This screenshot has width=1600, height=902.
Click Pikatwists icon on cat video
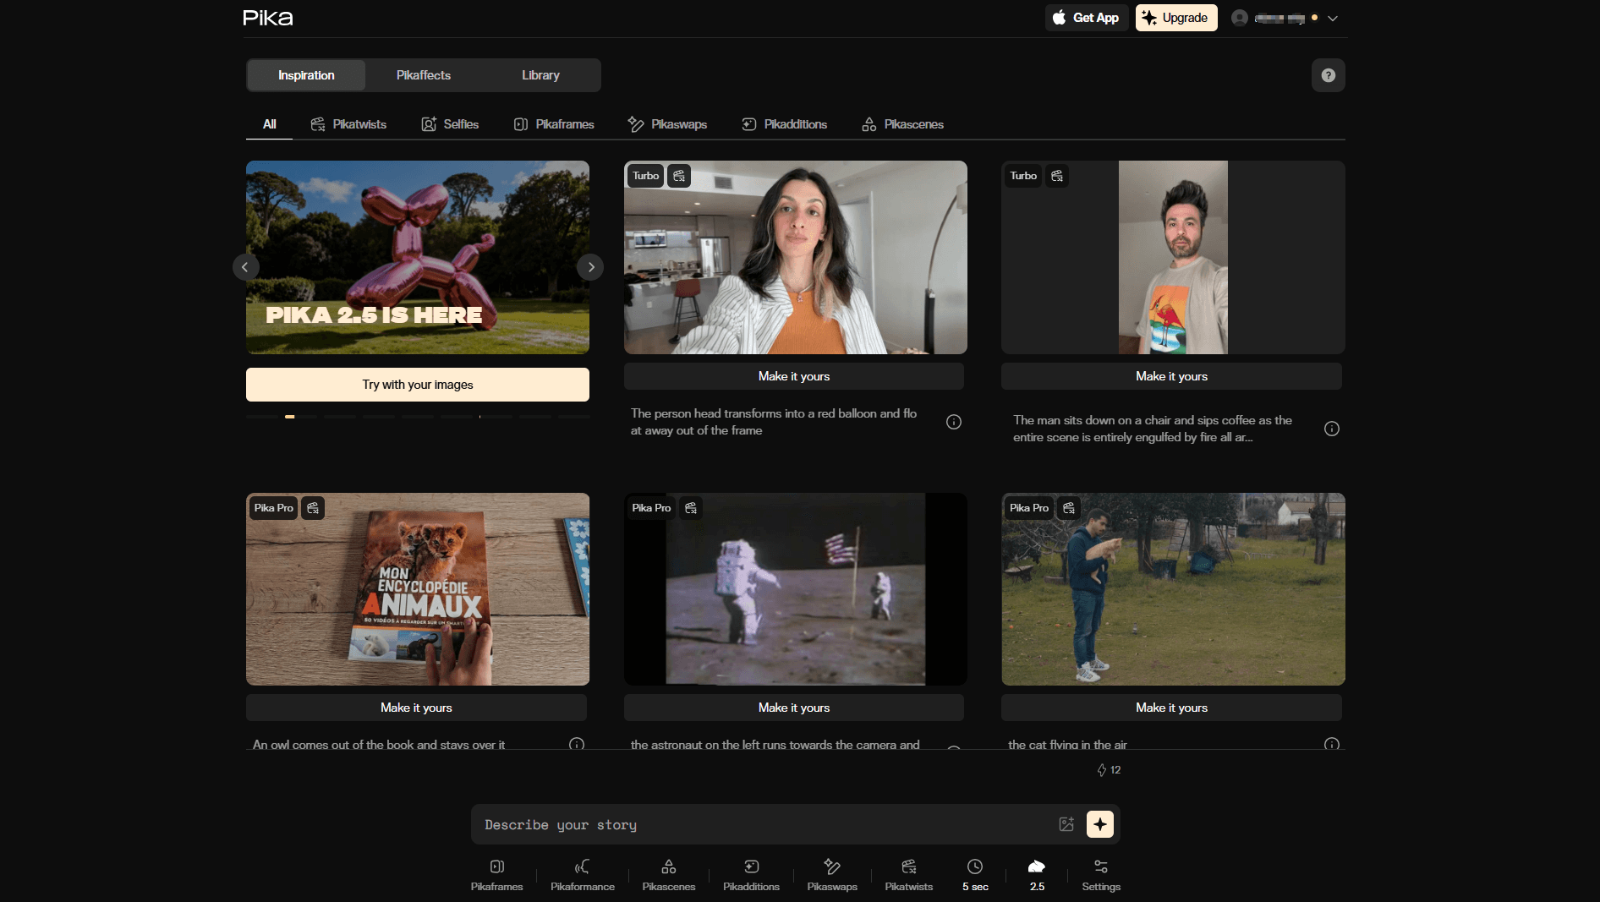pyautogui.click(x=1069, y=508)
